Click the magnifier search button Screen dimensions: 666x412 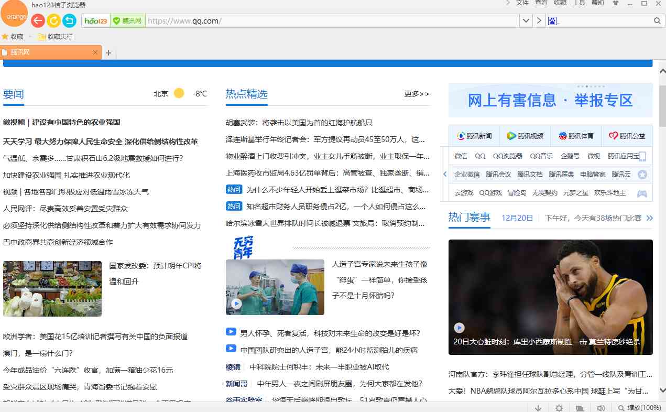coord(657,21)
